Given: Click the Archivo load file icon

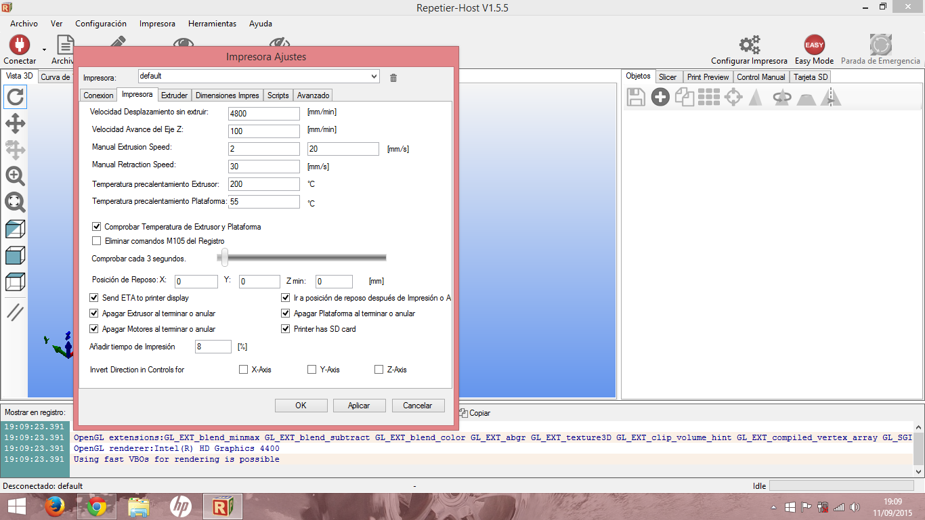Looking at the screenshot, I should click(x=65, y=45).
